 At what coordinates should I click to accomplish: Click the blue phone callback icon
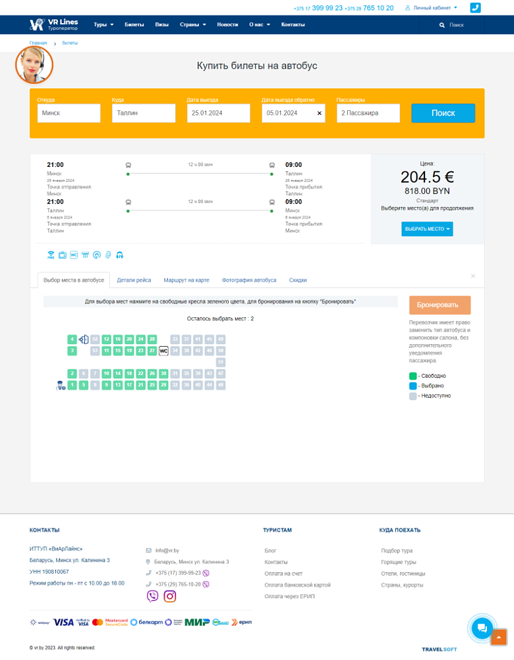[475, 7]
